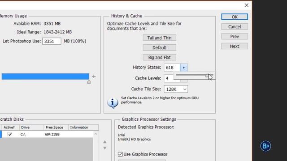Click the OK button
Viewport: 287px width, 161px height.
[x=235, y=17]
